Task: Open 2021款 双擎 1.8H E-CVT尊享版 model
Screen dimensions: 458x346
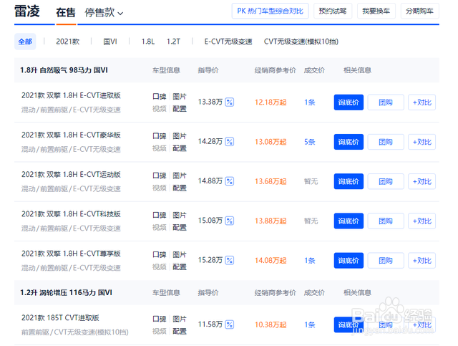Action: pos(71,254)
